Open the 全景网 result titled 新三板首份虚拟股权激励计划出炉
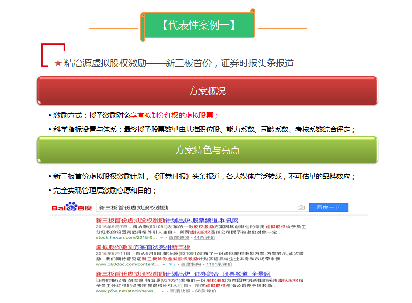The image size is (412, 303). pyautogui.click(x=183, y=274)
